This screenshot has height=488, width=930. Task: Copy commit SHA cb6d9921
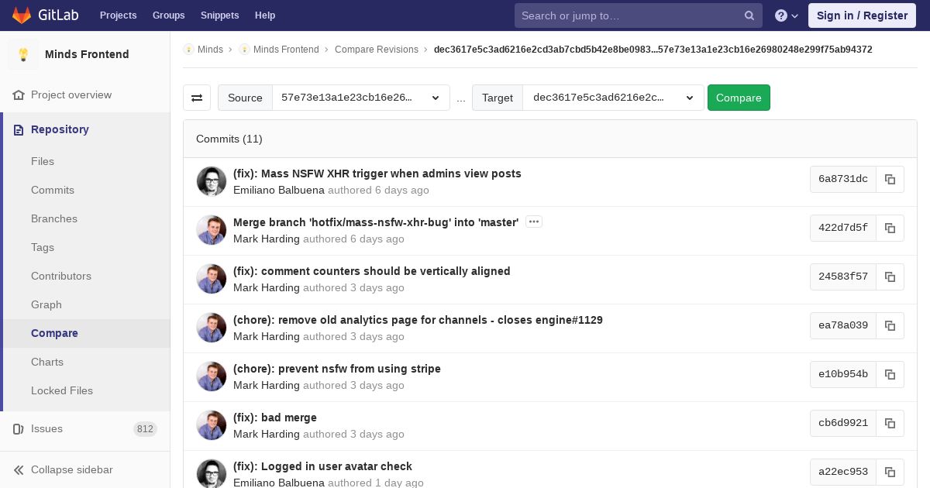pos(890,423)
